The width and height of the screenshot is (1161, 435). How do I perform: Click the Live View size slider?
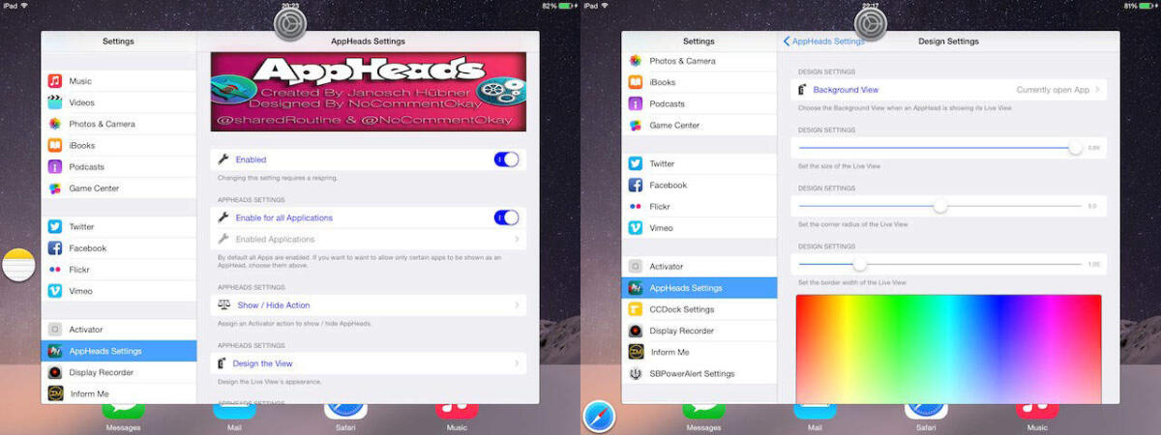click(940, 148)
